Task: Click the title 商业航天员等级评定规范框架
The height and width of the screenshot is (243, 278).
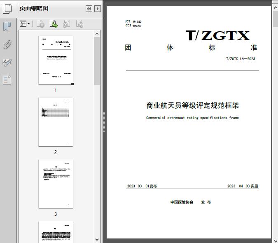Action: pos(193,105)
